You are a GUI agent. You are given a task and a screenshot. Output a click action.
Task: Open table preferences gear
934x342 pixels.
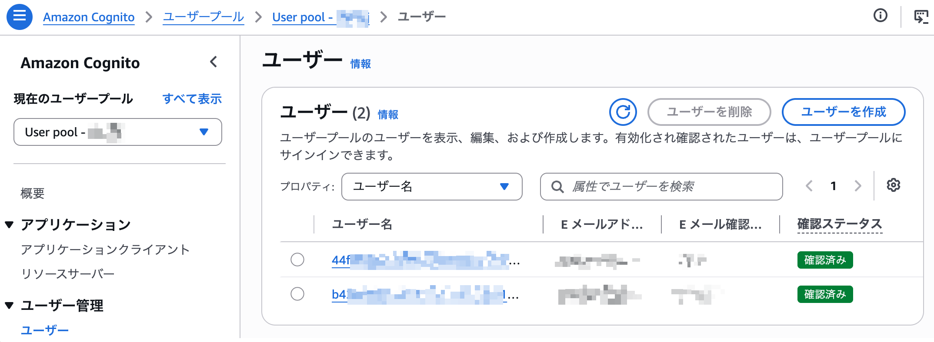tap(893, 185)
